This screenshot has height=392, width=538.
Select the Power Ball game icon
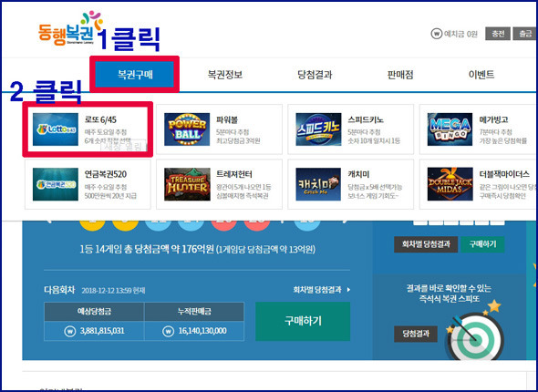point(187,129)
